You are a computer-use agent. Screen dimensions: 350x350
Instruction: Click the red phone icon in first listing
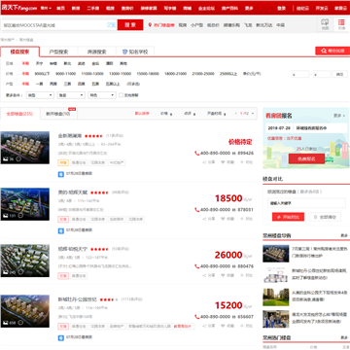pyautogui.click(x=196, y=153)
